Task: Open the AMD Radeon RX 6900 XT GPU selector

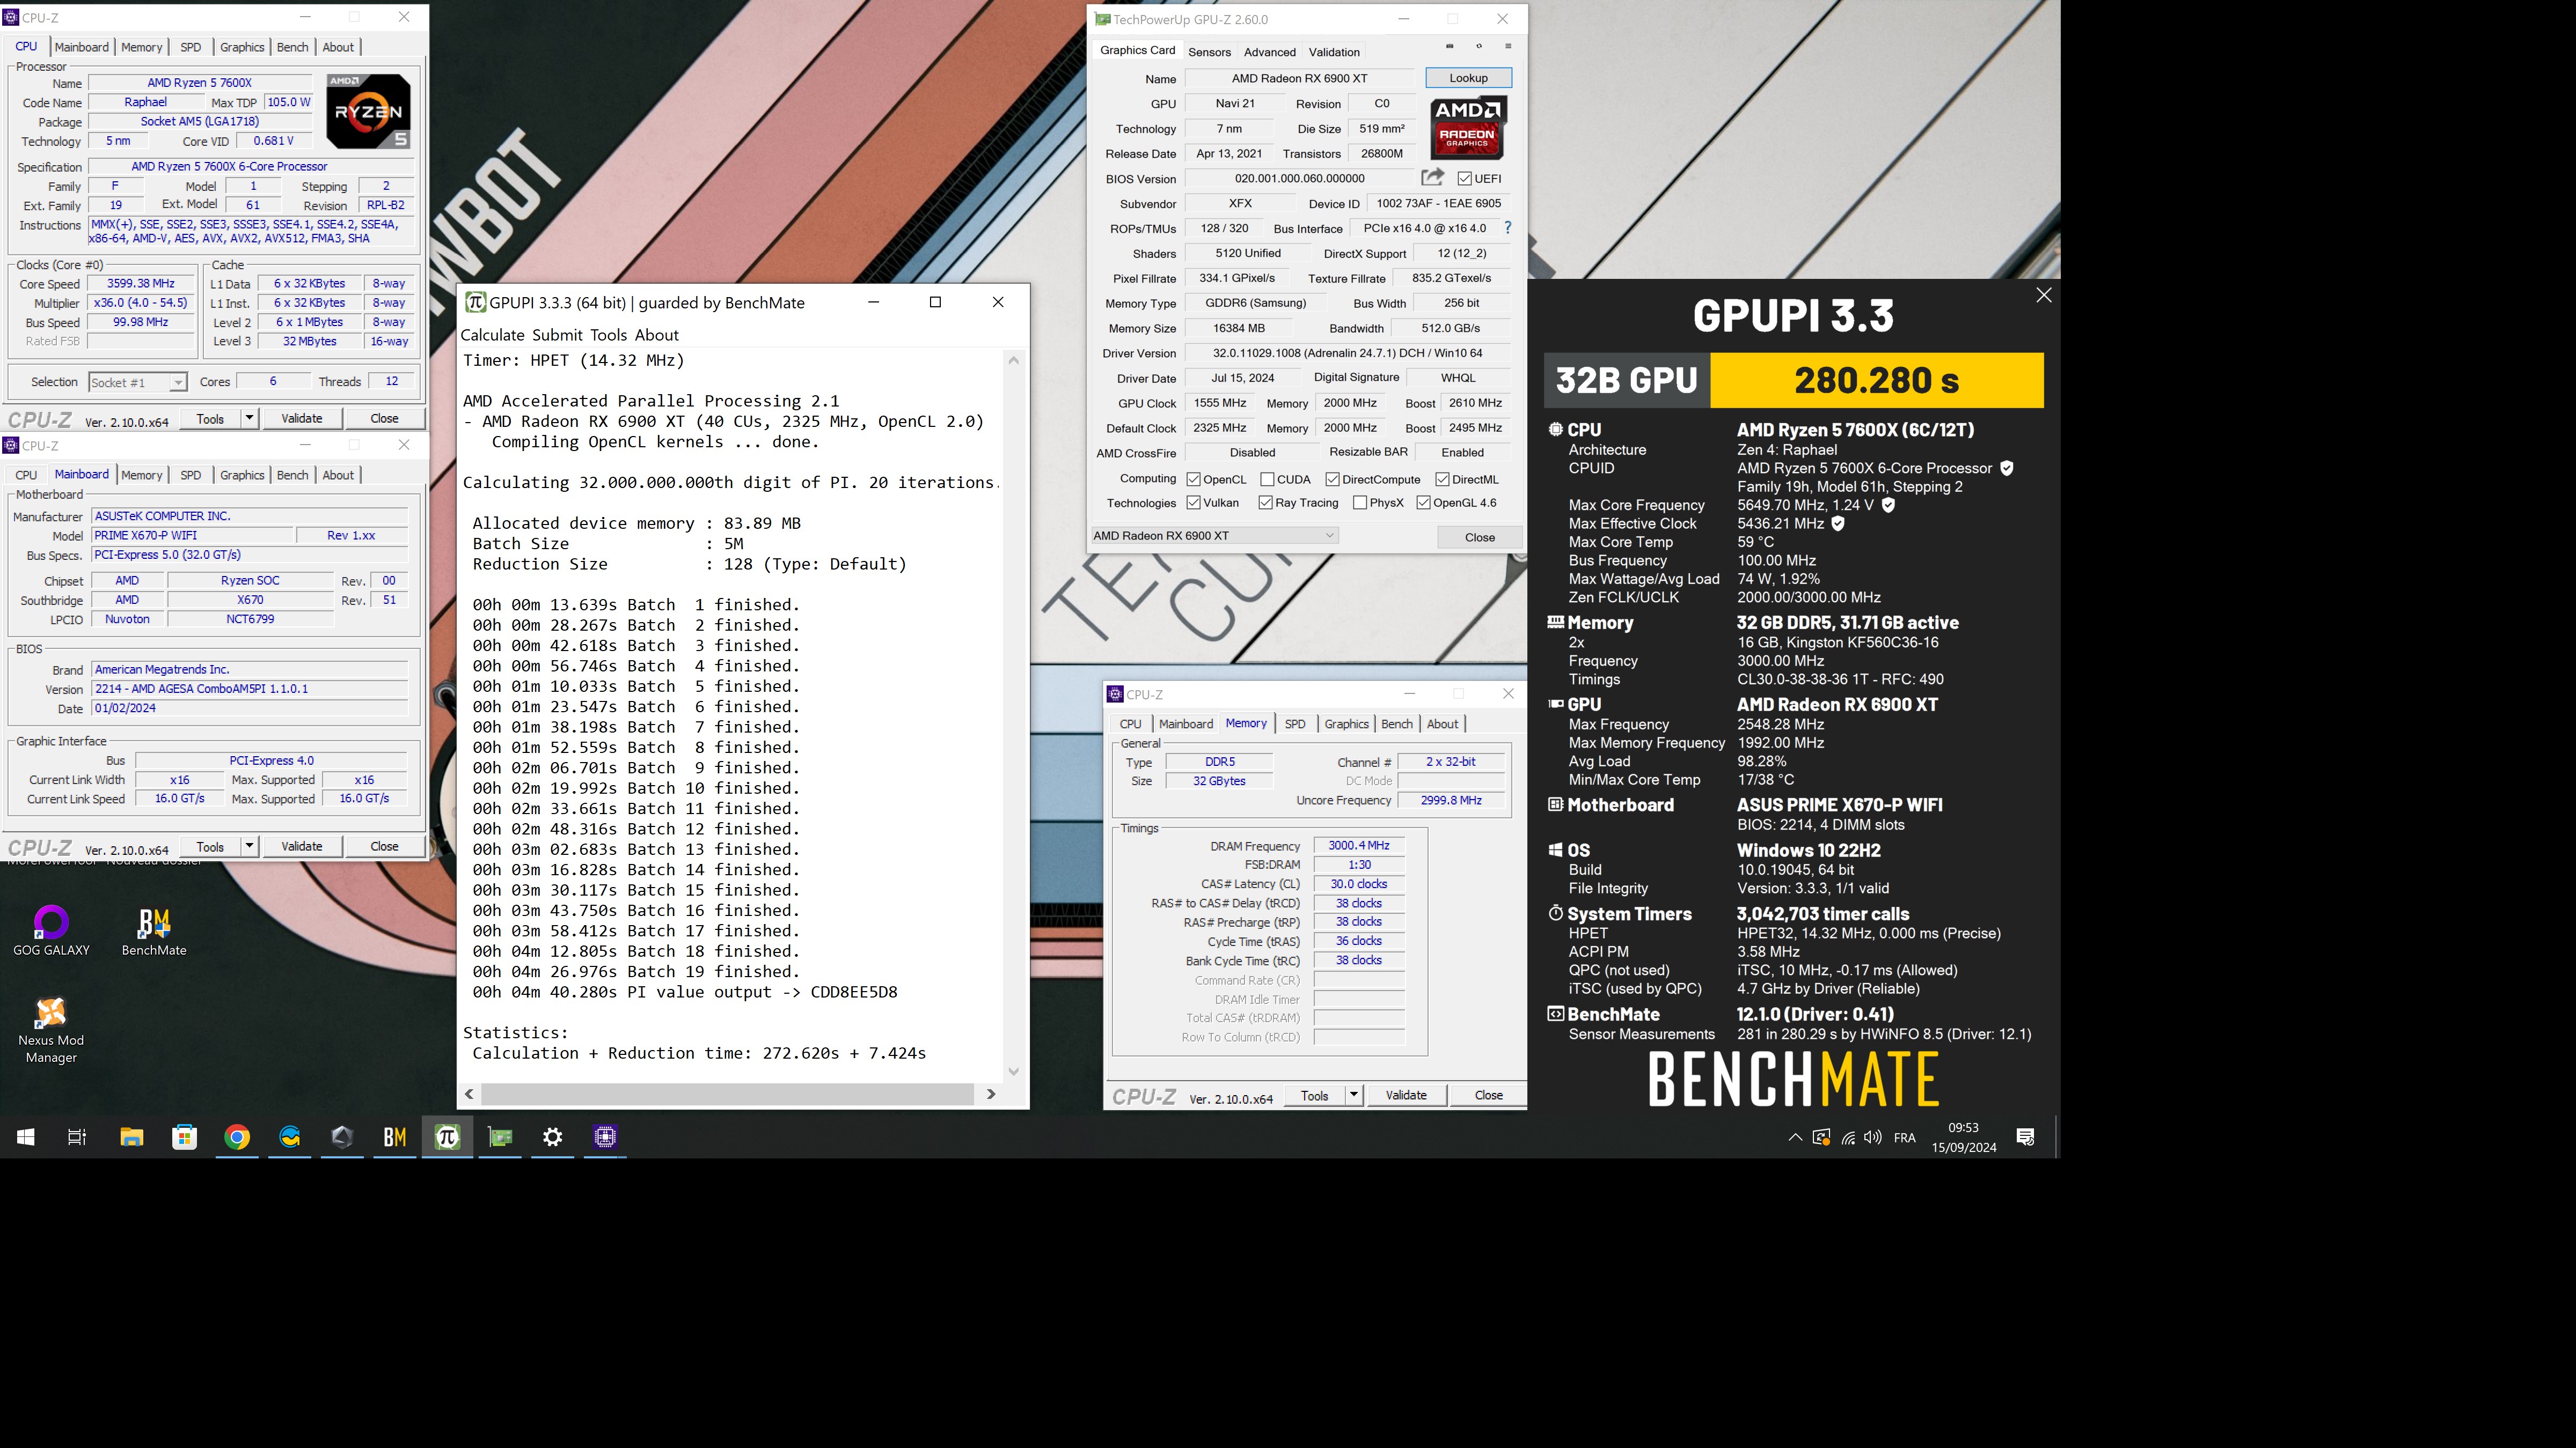Action: pyautogui.click(x=1214, y=536)
